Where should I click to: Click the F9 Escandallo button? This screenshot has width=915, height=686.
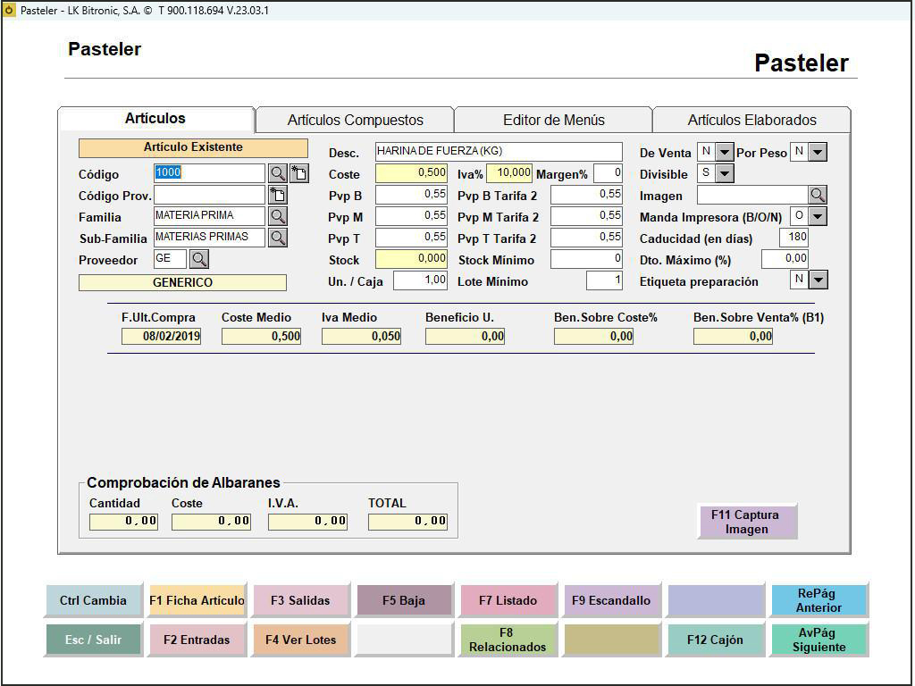612,600
